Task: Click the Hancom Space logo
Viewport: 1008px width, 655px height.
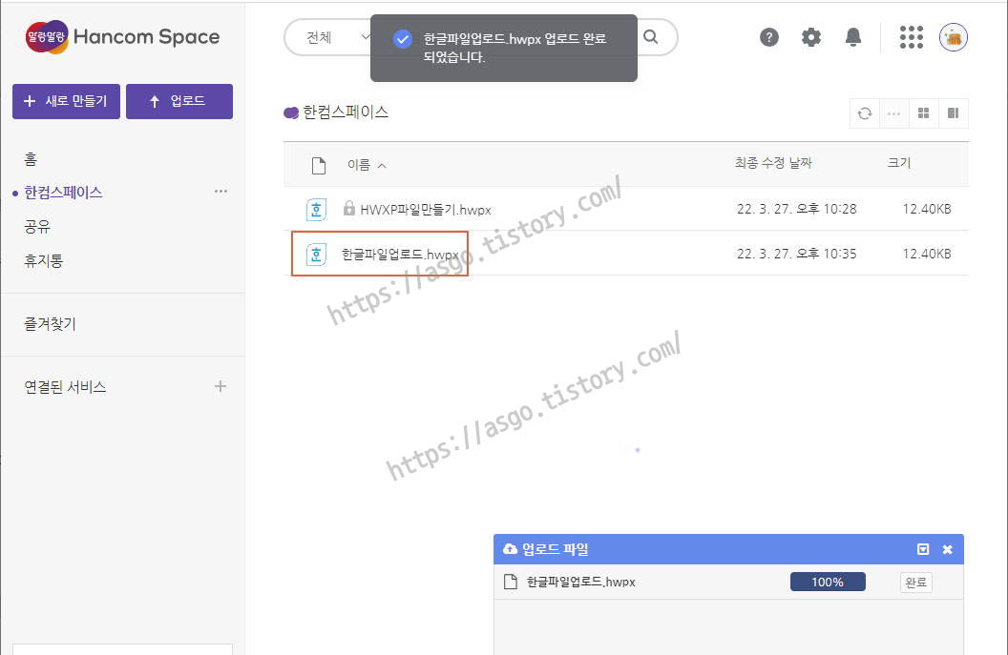Action: click(123, 37)
